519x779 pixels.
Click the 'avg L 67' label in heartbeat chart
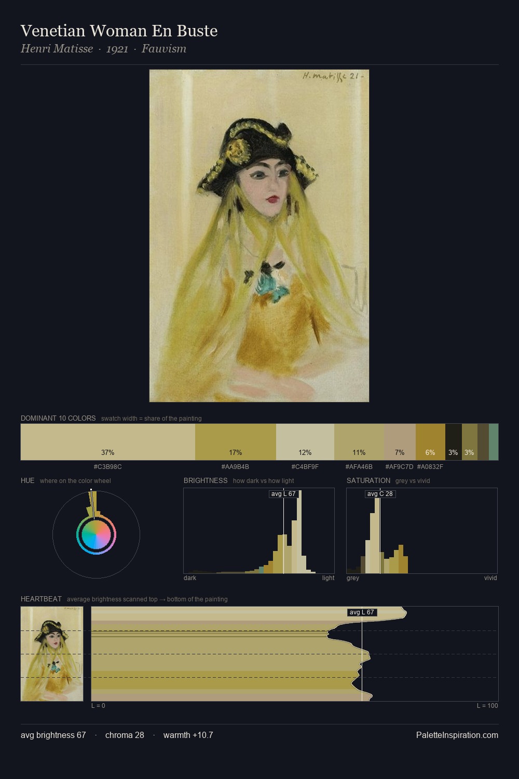362,612
